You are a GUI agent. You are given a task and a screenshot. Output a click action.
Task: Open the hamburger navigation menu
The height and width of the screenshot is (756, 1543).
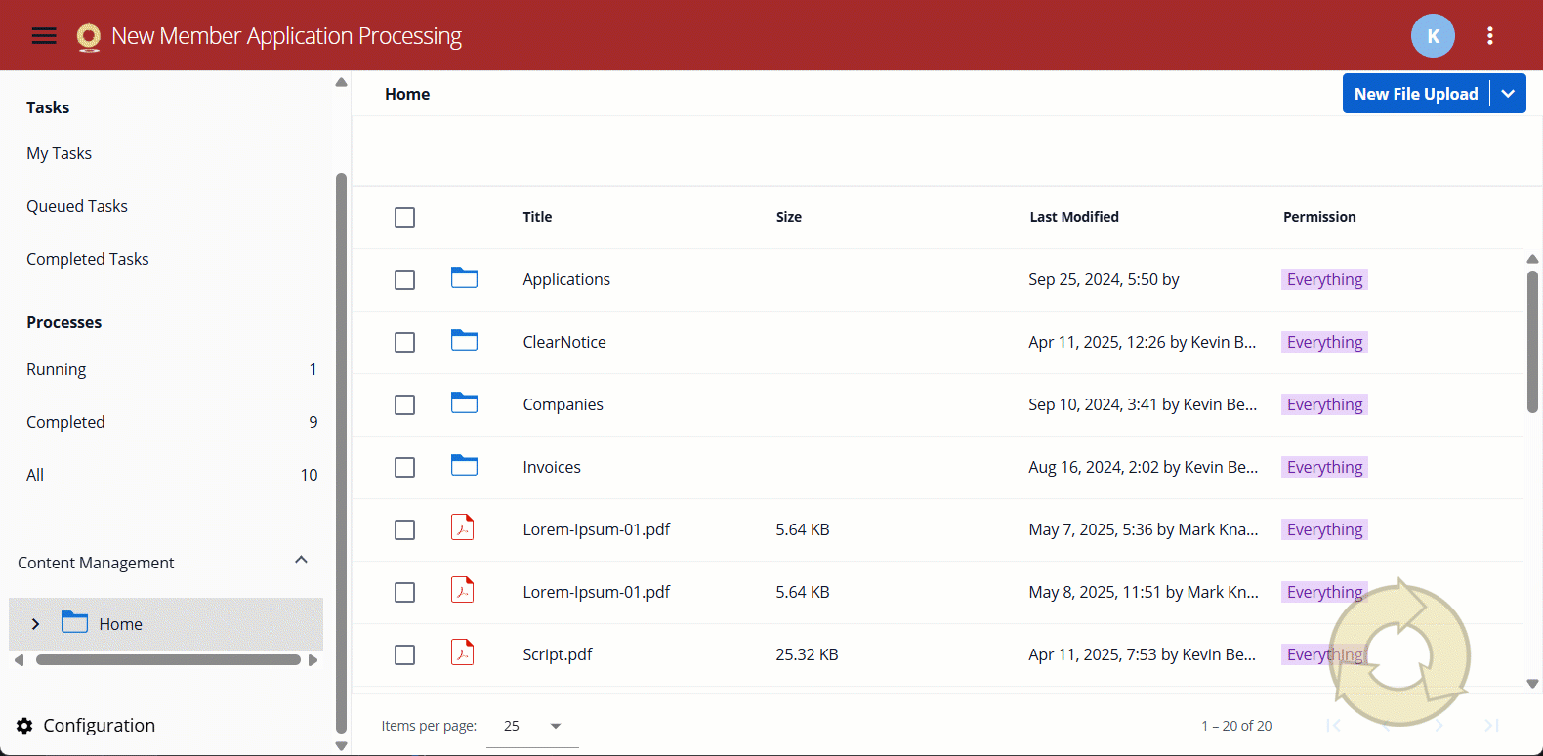[44, 36]
